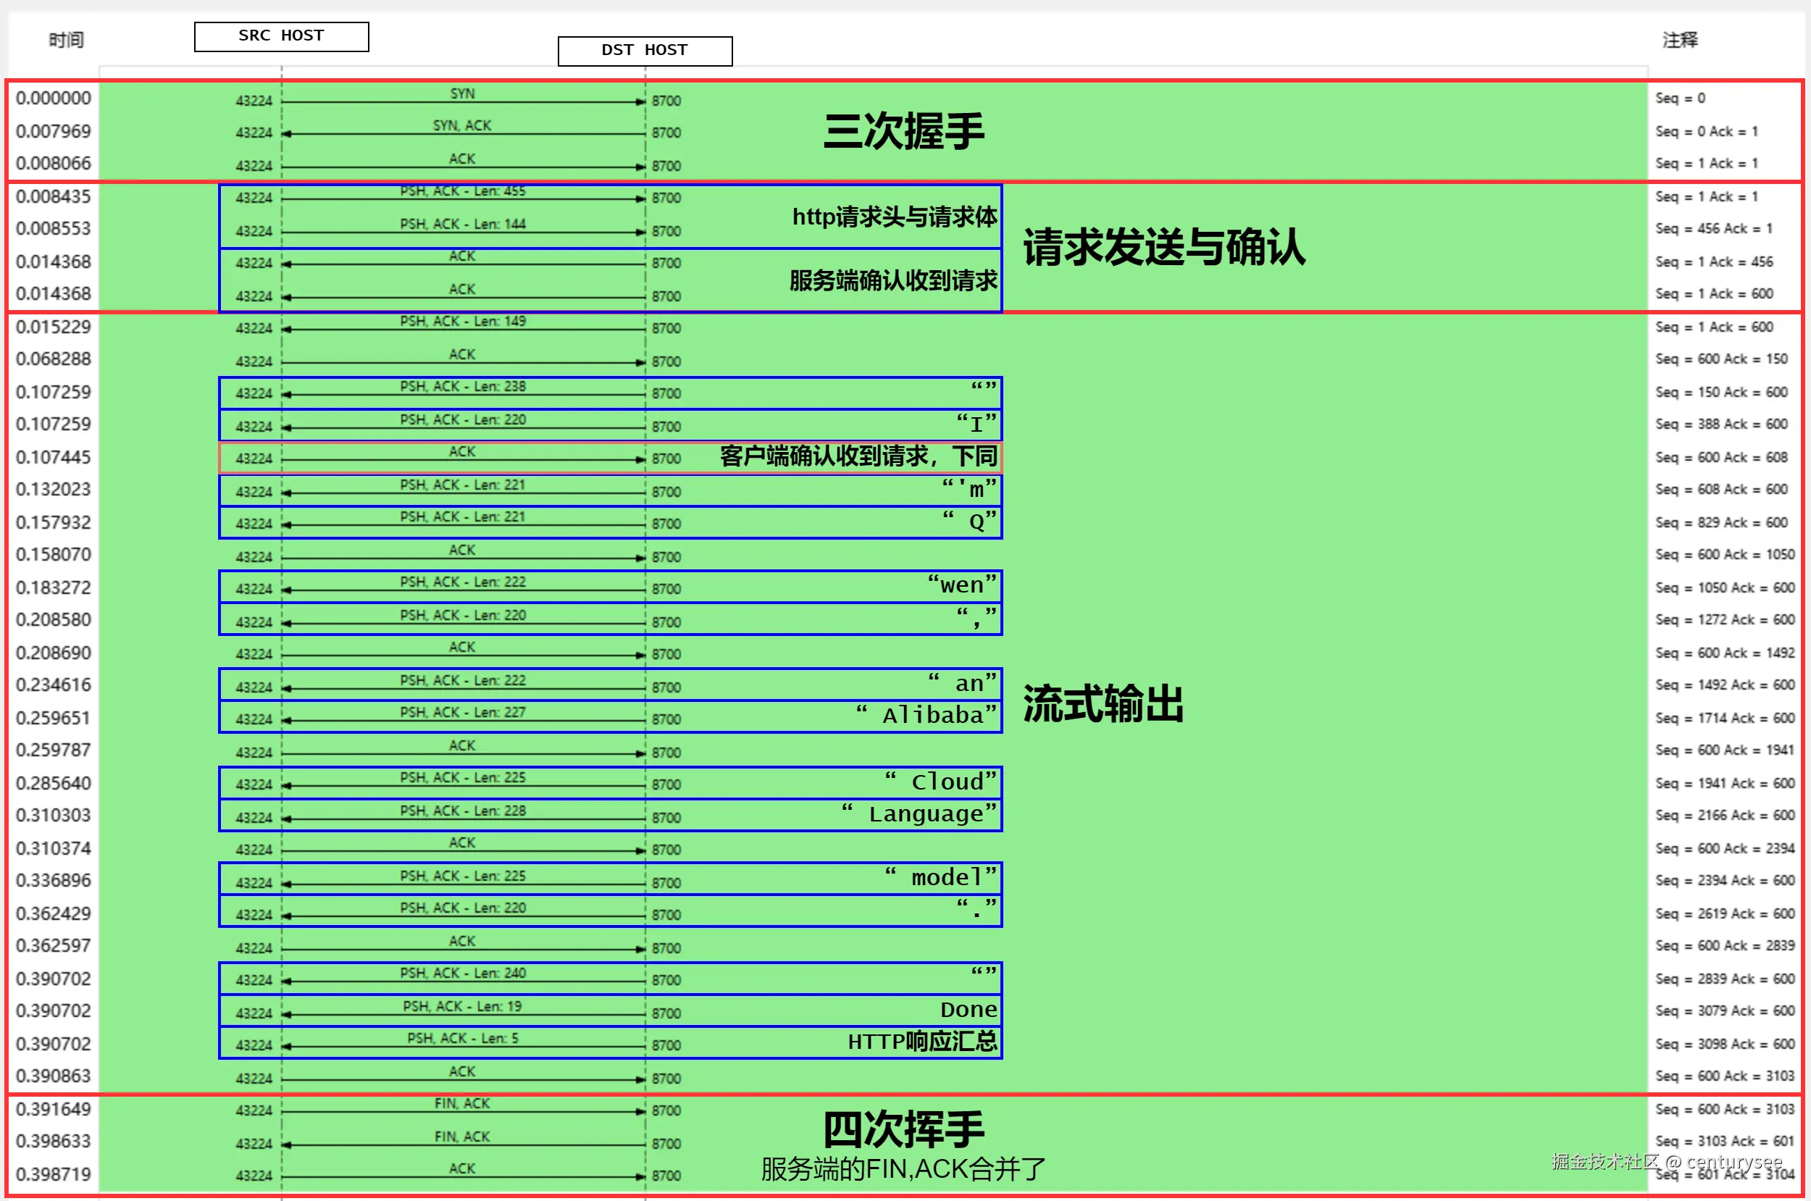The height and width of the screenshot is (1201, 1811).
Task: Select the timestamp 0.000000 entry
Action: (53, 97)
